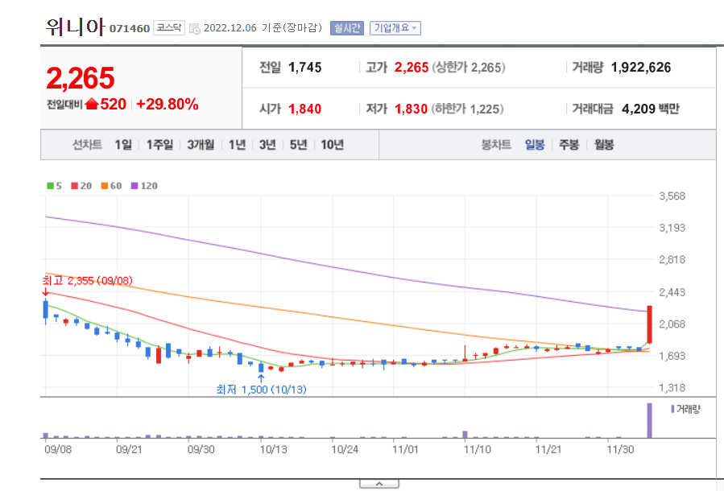Click the 전일 value 1,745
724x491 pixels.
(304, 68)
